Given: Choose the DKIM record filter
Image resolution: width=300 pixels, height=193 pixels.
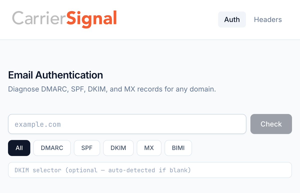Looking at the screenshot, I should pyautogui.click(x=118, y=148).
